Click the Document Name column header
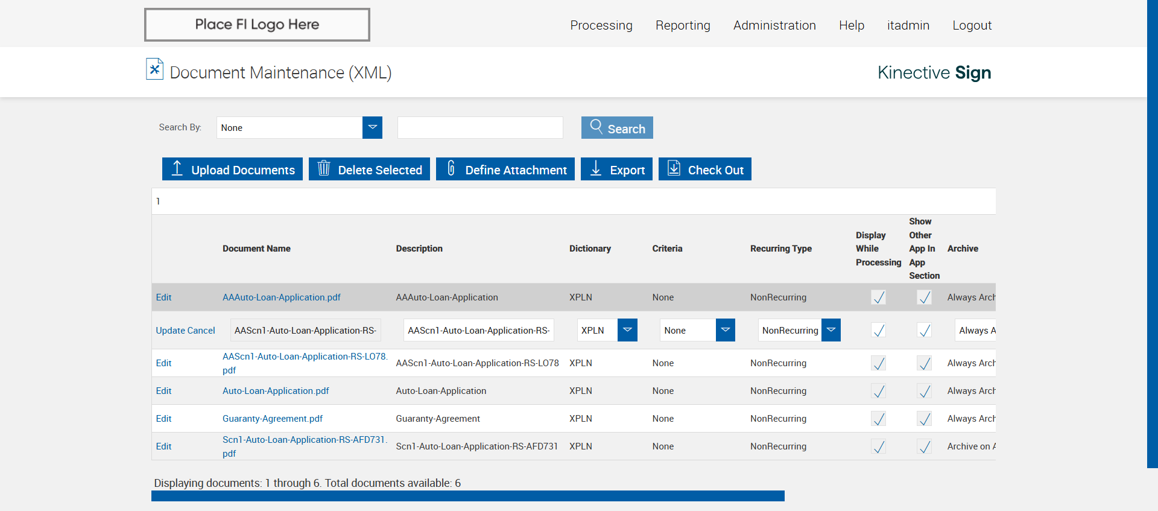 click(x=256, y=249)
